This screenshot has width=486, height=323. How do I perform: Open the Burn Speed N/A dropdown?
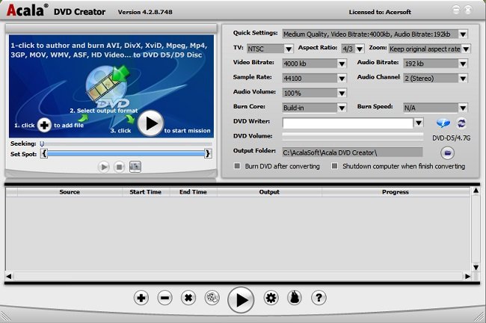(x=463, y=108)
